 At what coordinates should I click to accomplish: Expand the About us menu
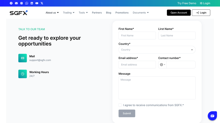(52, 13)
